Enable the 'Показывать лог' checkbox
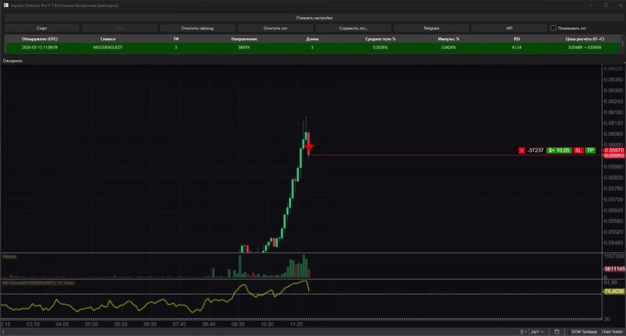 click(x=553, y=28)
